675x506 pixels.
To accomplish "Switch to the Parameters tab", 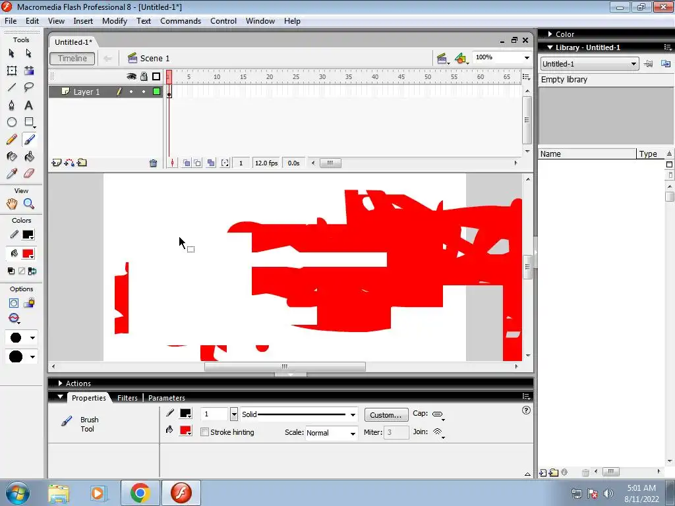I will 167,398.
